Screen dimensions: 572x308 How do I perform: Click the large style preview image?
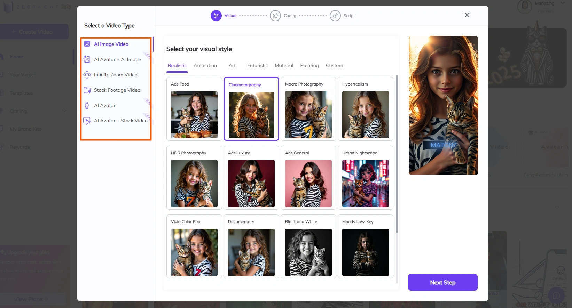pyautogui.click(x=444, y=105)
